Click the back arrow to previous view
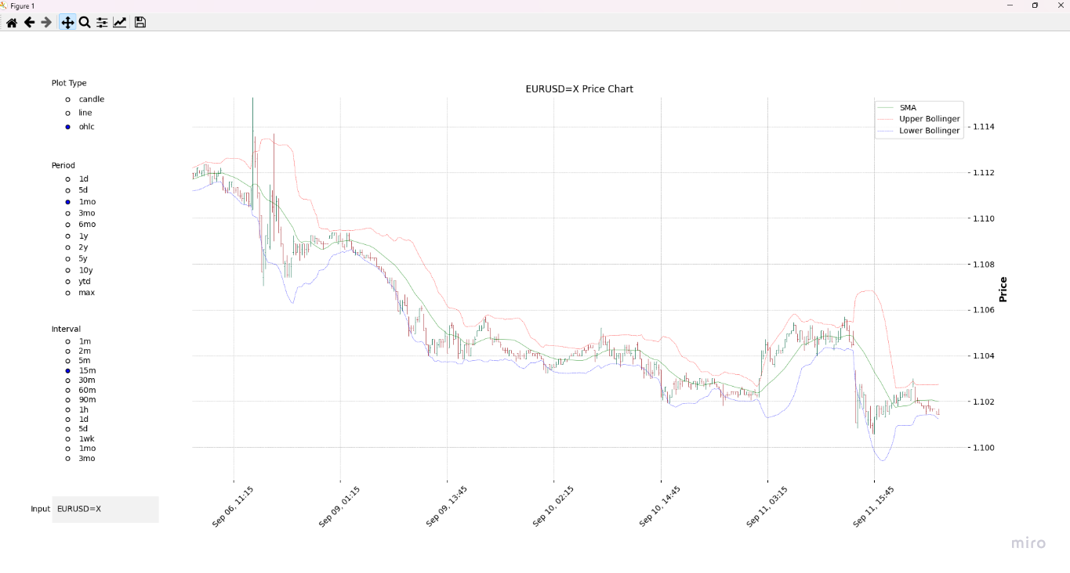Viewport: 1070px width, 573px height. [29, 22]
